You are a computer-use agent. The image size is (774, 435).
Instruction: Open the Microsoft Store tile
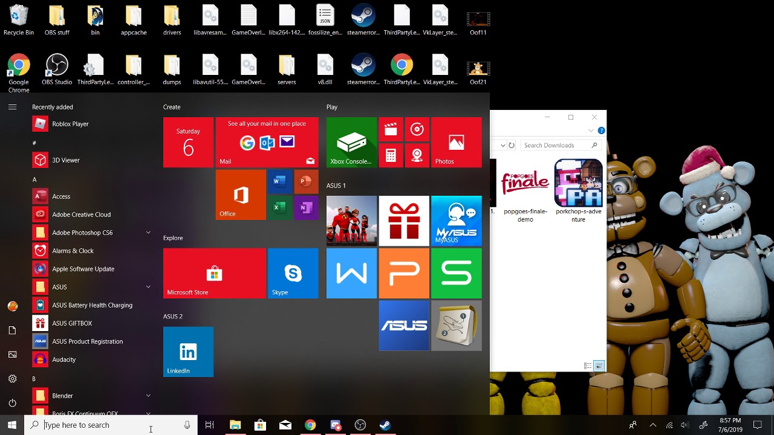(215, 273)
